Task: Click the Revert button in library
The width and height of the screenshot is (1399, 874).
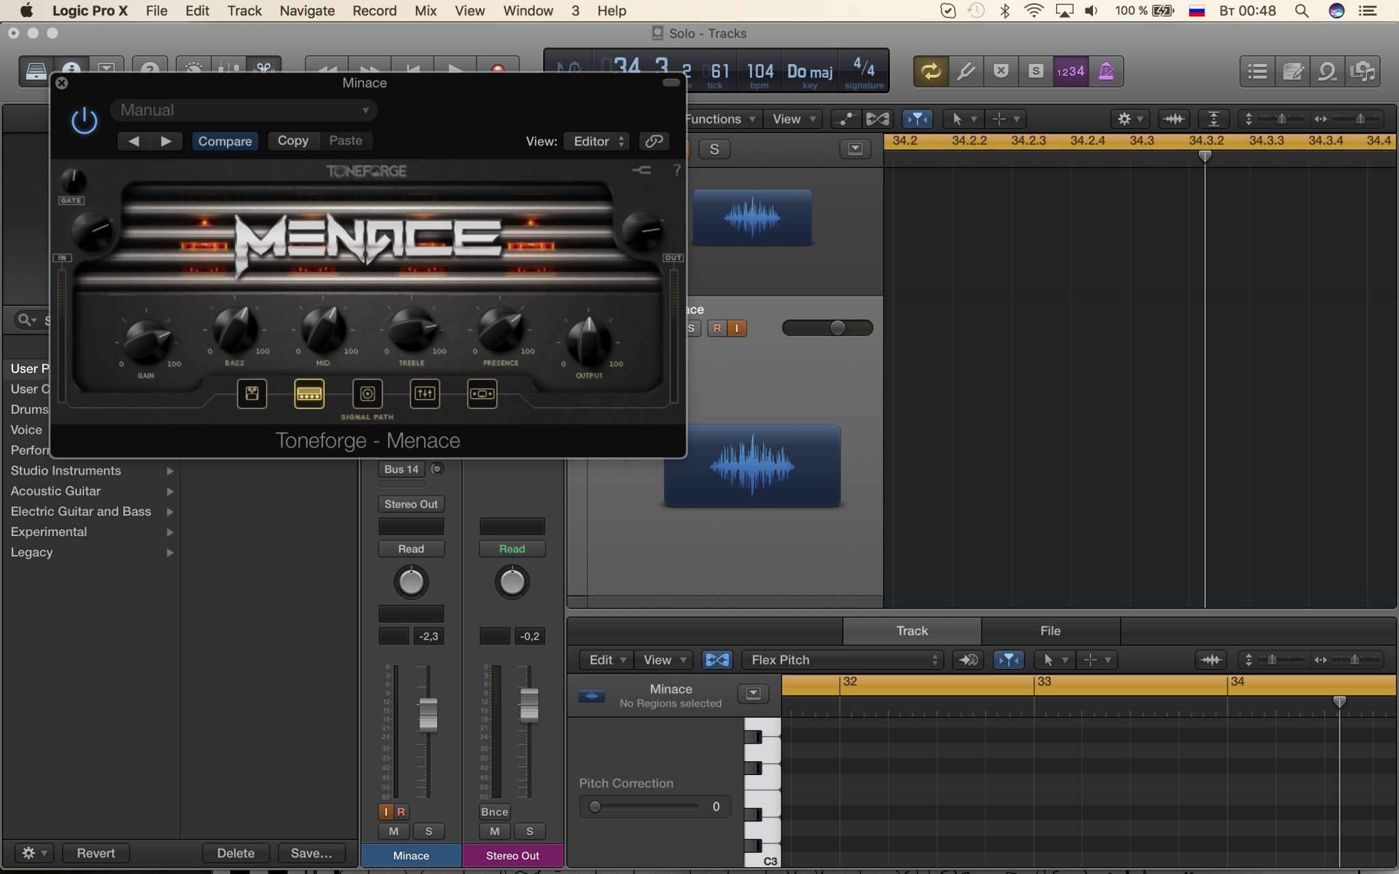Action: [x=96, y=853]
